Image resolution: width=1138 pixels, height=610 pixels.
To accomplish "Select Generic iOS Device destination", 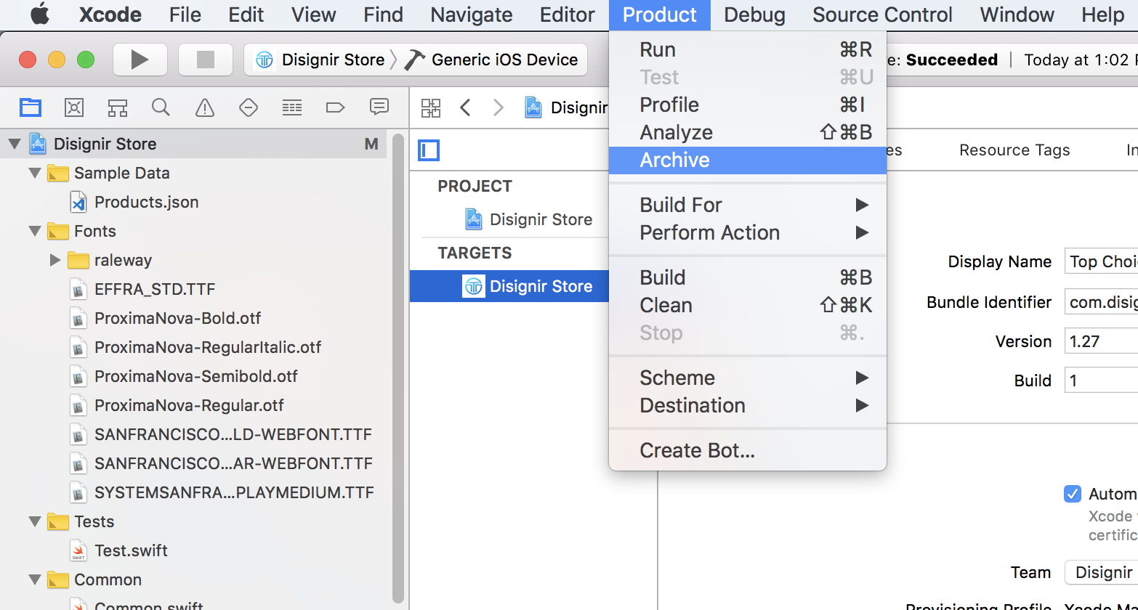I will (x=492, y=60).
